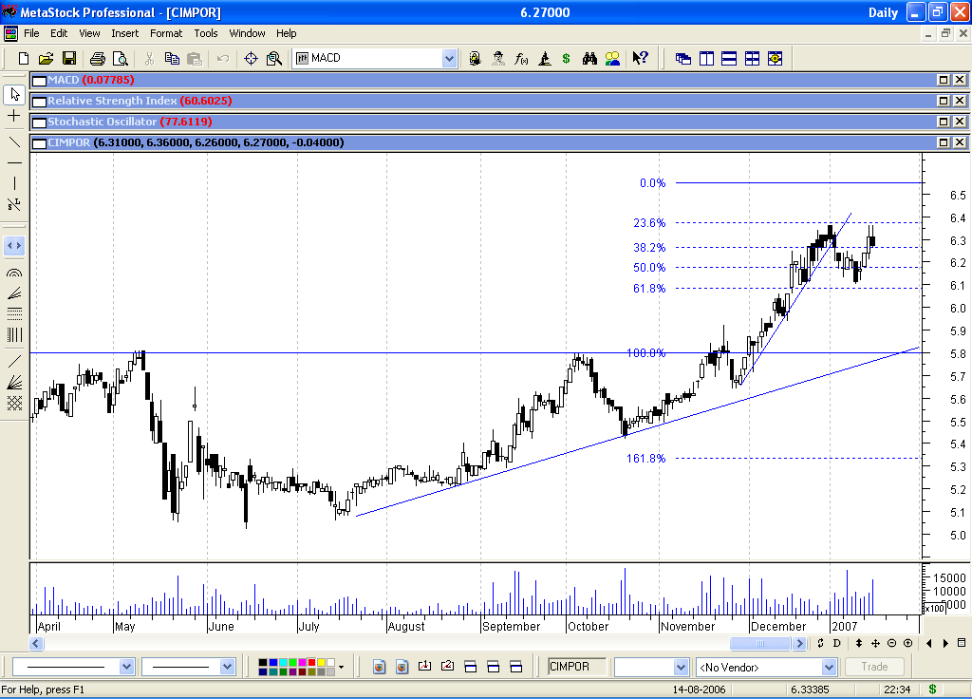Open the Edit menu
The image size is (972, 699).
pos(59,33)
